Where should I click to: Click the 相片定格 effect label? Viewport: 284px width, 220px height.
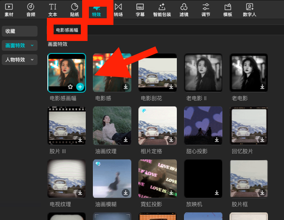click(151, 151)
